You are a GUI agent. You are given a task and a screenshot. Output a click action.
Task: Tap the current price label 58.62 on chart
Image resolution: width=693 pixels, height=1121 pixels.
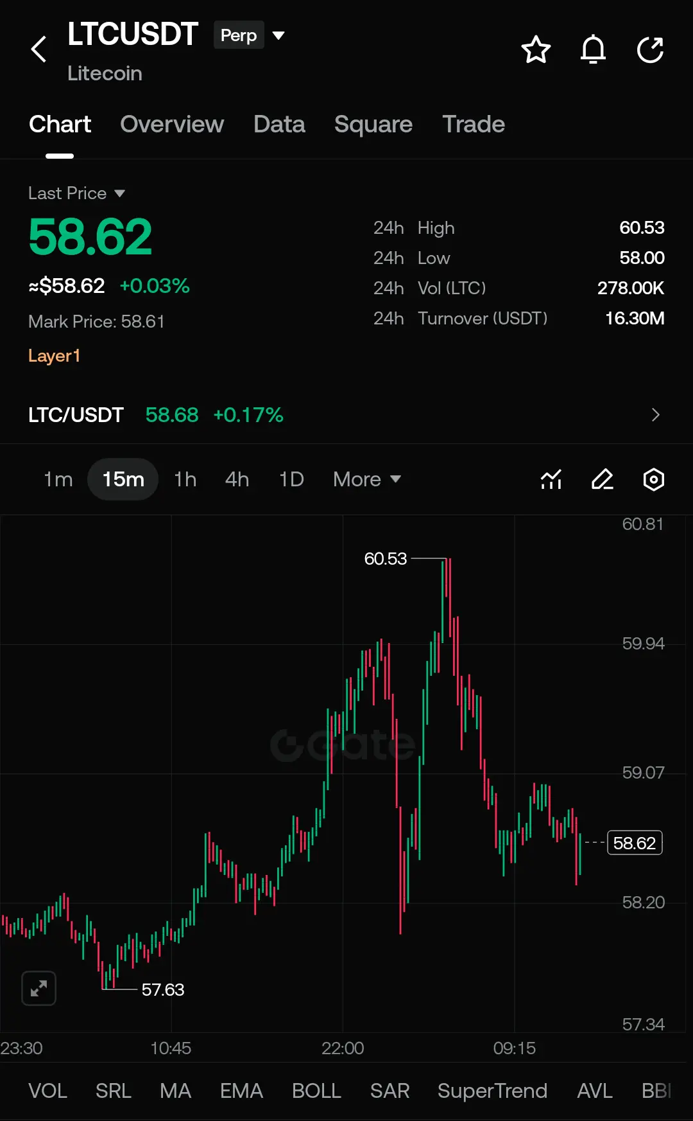[x=635, y=843]
